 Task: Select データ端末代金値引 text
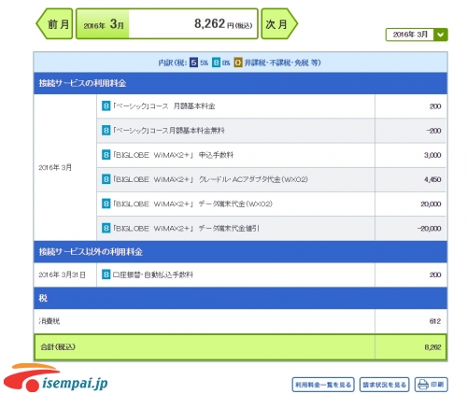pyautogui.click(x=229, y=228)
